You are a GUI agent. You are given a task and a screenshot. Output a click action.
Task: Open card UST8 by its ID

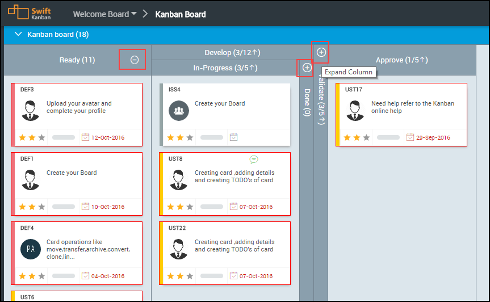pyautogui.click(x=175, y=159)
